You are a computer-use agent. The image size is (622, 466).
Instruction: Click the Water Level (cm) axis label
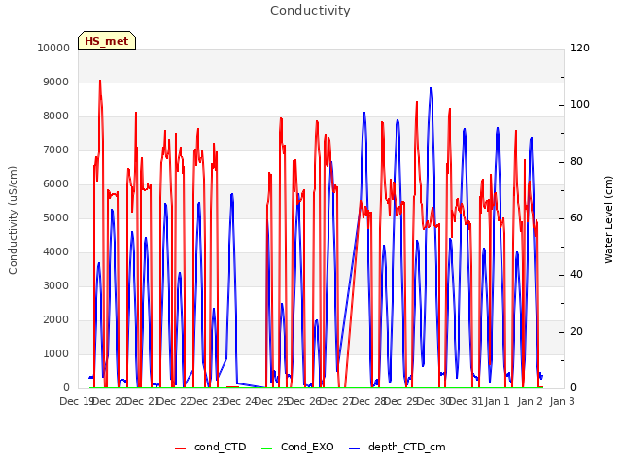click(608, 220)
